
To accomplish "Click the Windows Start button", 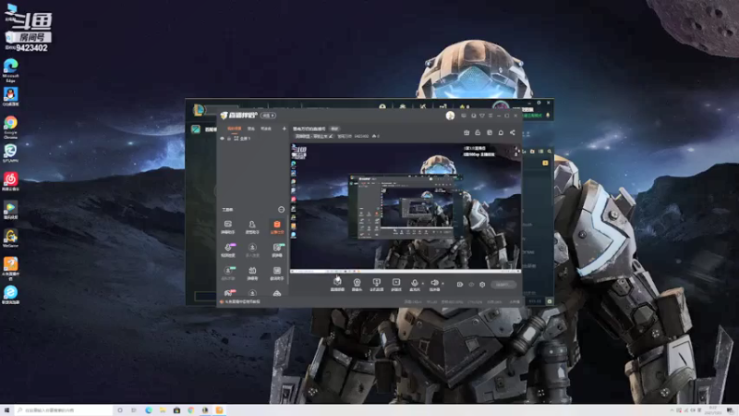I will tap(6, 410).
